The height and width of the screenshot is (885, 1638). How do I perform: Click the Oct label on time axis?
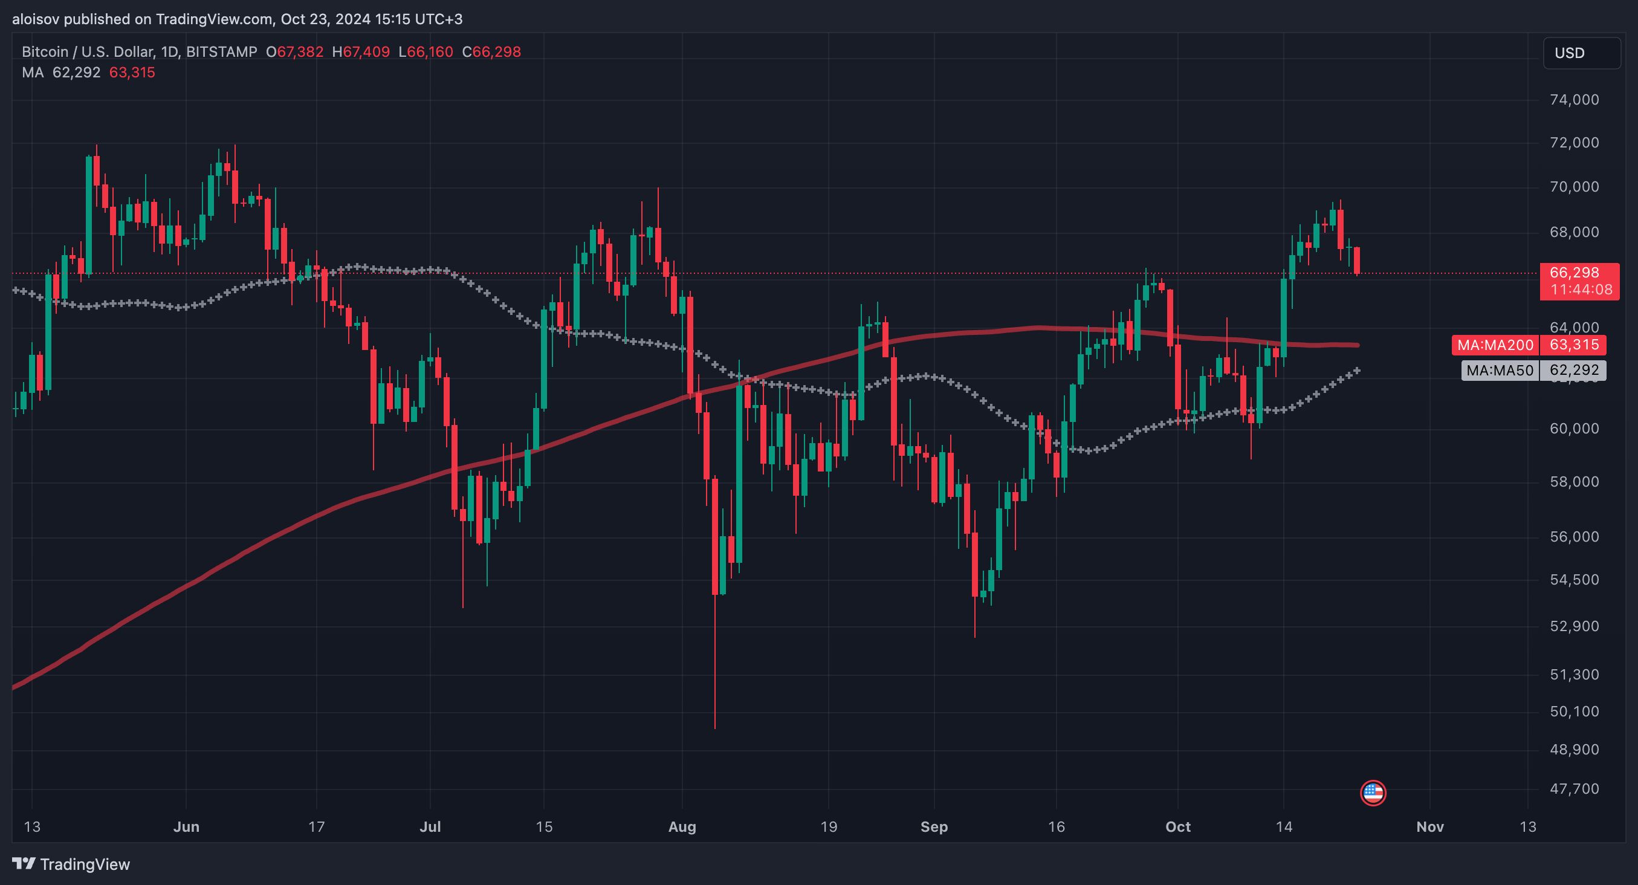(1177, 826)
